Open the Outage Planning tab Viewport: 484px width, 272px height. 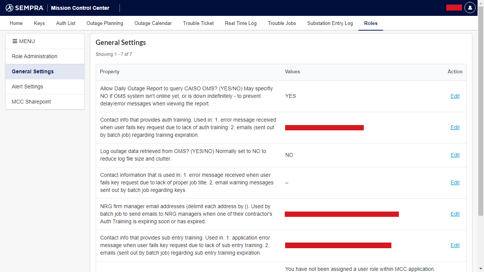(105, 23)
